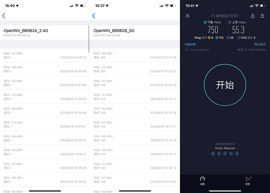Select the 2.4G entry timestamped 15:40:09
Viewport: 270px width, 193px height.
click(x=45, y=69)
